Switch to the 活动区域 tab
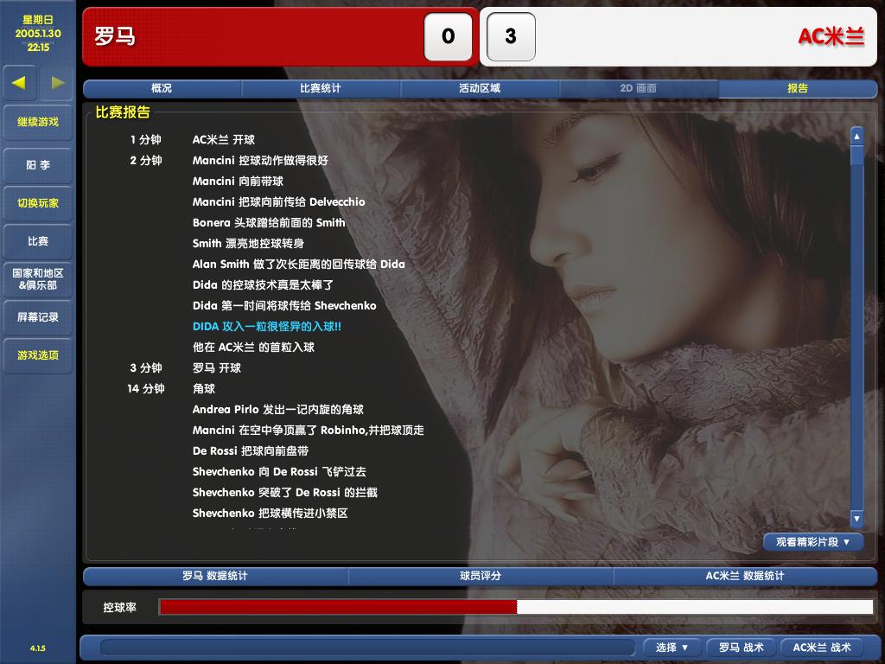 click(480, 89)
